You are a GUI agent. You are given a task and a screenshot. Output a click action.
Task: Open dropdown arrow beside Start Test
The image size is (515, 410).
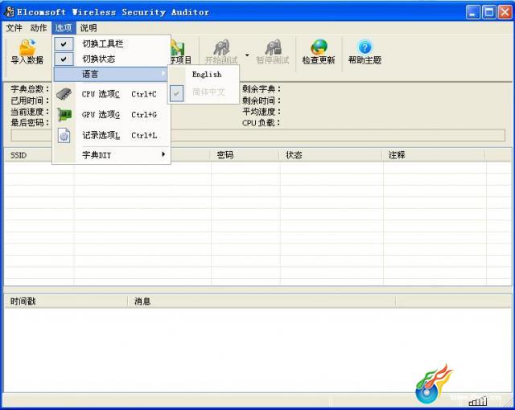(247, 55)
